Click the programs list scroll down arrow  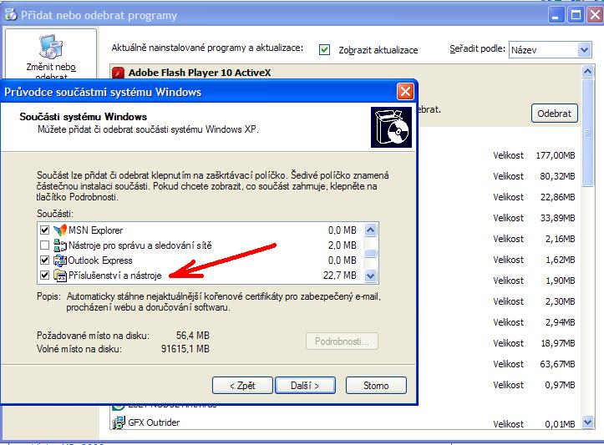587,422
